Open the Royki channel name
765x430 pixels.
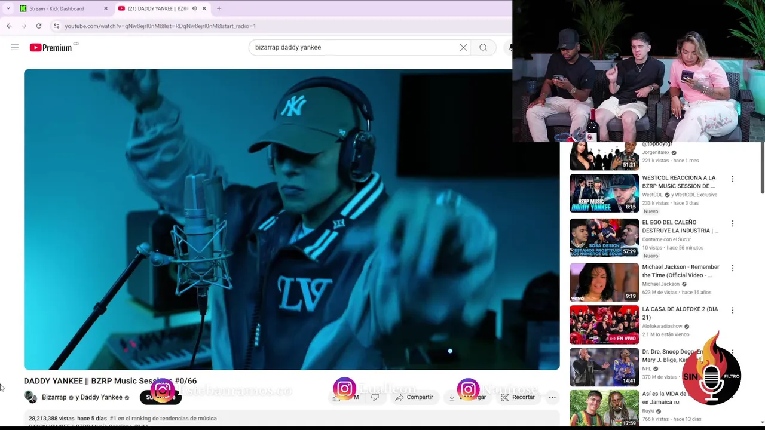click(648, 411)
